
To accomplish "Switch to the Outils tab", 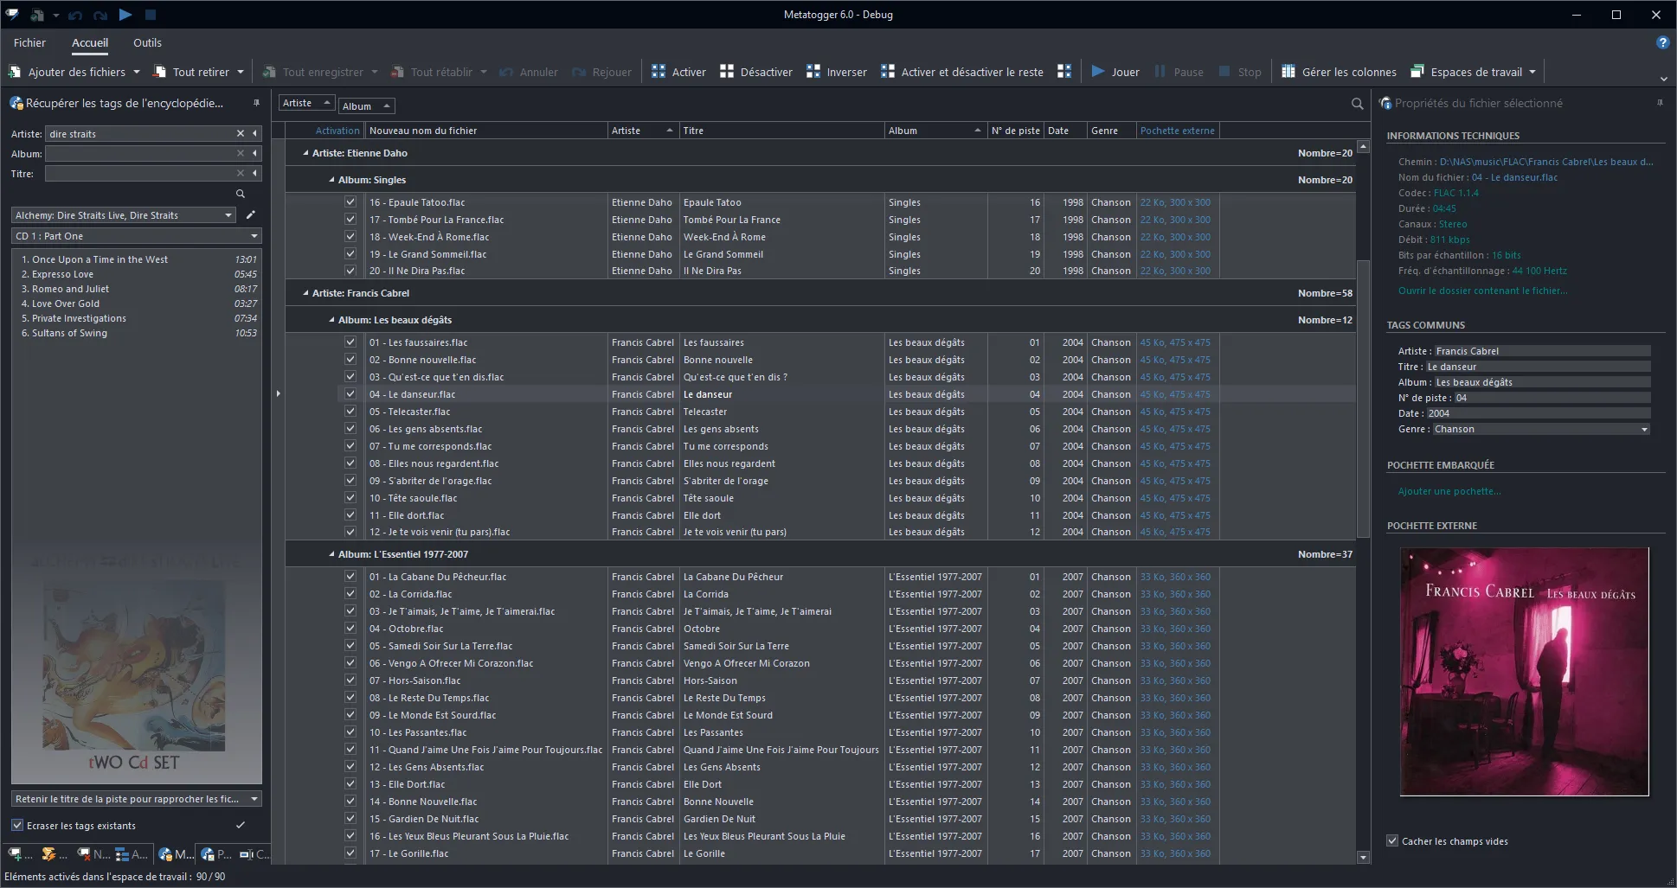I will (x=147, y=42).
